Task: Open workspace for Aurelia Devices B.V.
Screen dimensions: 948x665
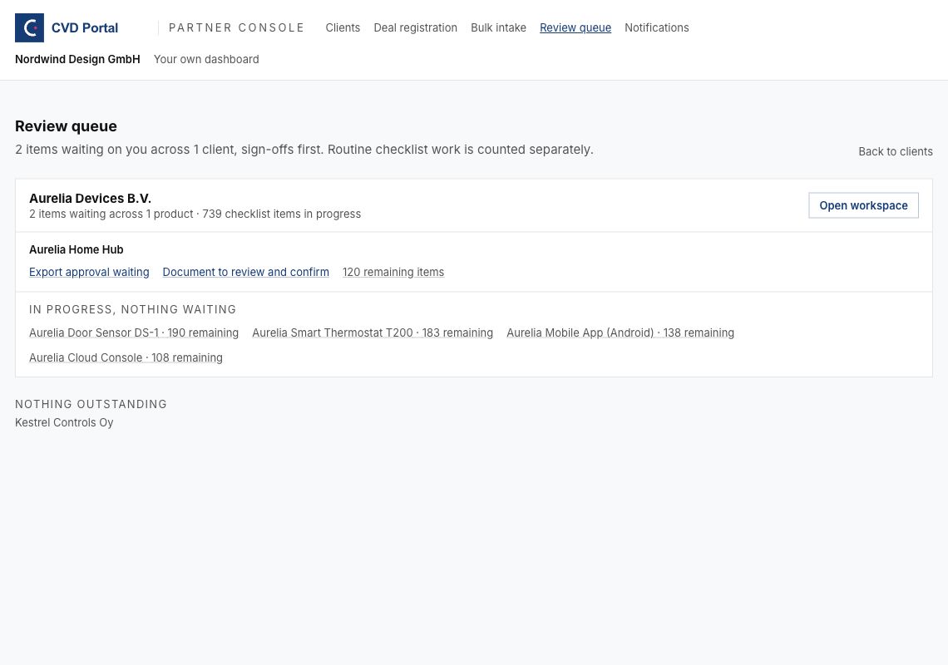Action: coord(863,205)
